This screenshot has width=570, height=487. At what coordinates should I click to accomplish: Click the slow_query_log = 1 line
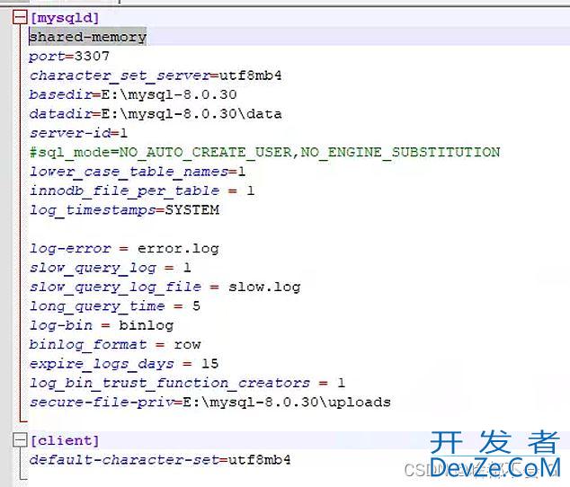pyautogui.click(x=111, y=268)
